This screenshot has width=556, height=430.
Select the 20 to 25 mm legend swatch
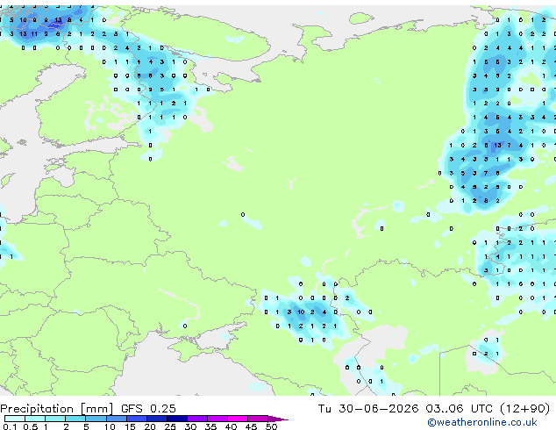coord(157,419)
